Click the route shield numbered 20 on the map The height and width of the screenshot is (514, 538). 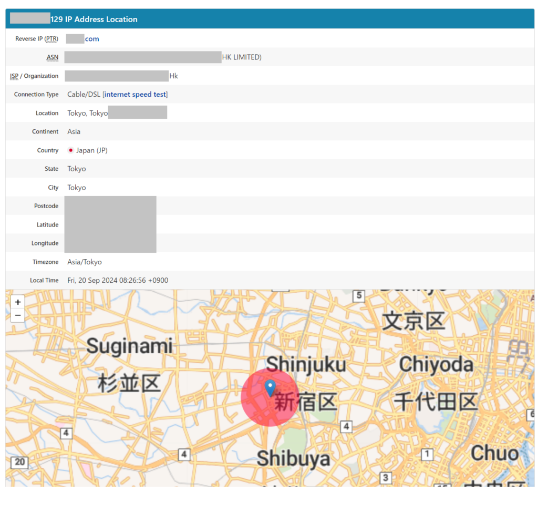point(19,463)
